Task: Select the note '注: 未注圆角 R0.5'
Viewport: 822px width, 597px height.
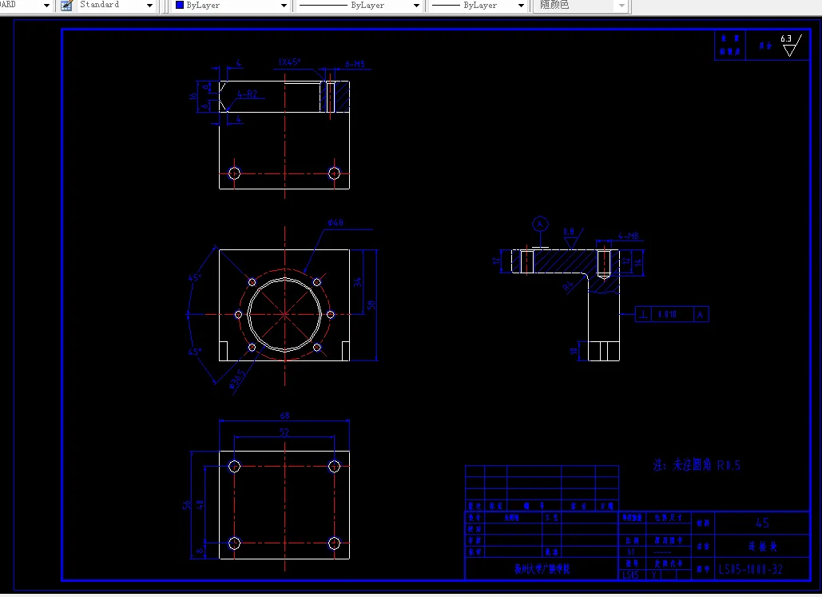Action: (697, 465)
